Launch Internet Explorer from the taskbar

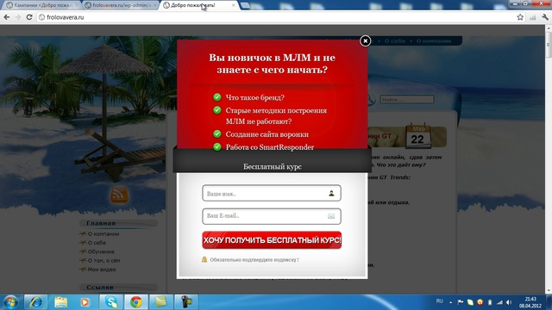36,302
